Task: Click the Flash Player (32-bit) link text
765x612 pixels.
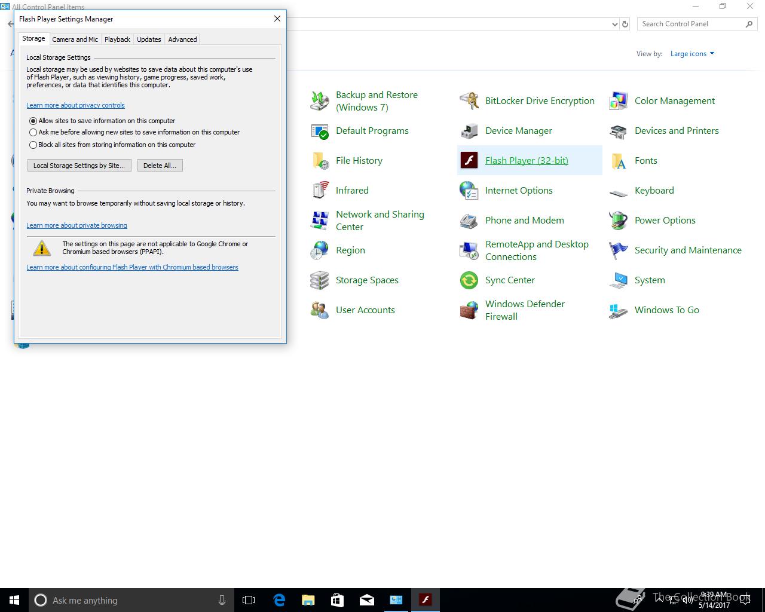Action: [x=527, y=160]
